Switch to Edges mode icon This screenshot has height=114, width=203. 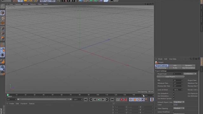pos(3,33)
